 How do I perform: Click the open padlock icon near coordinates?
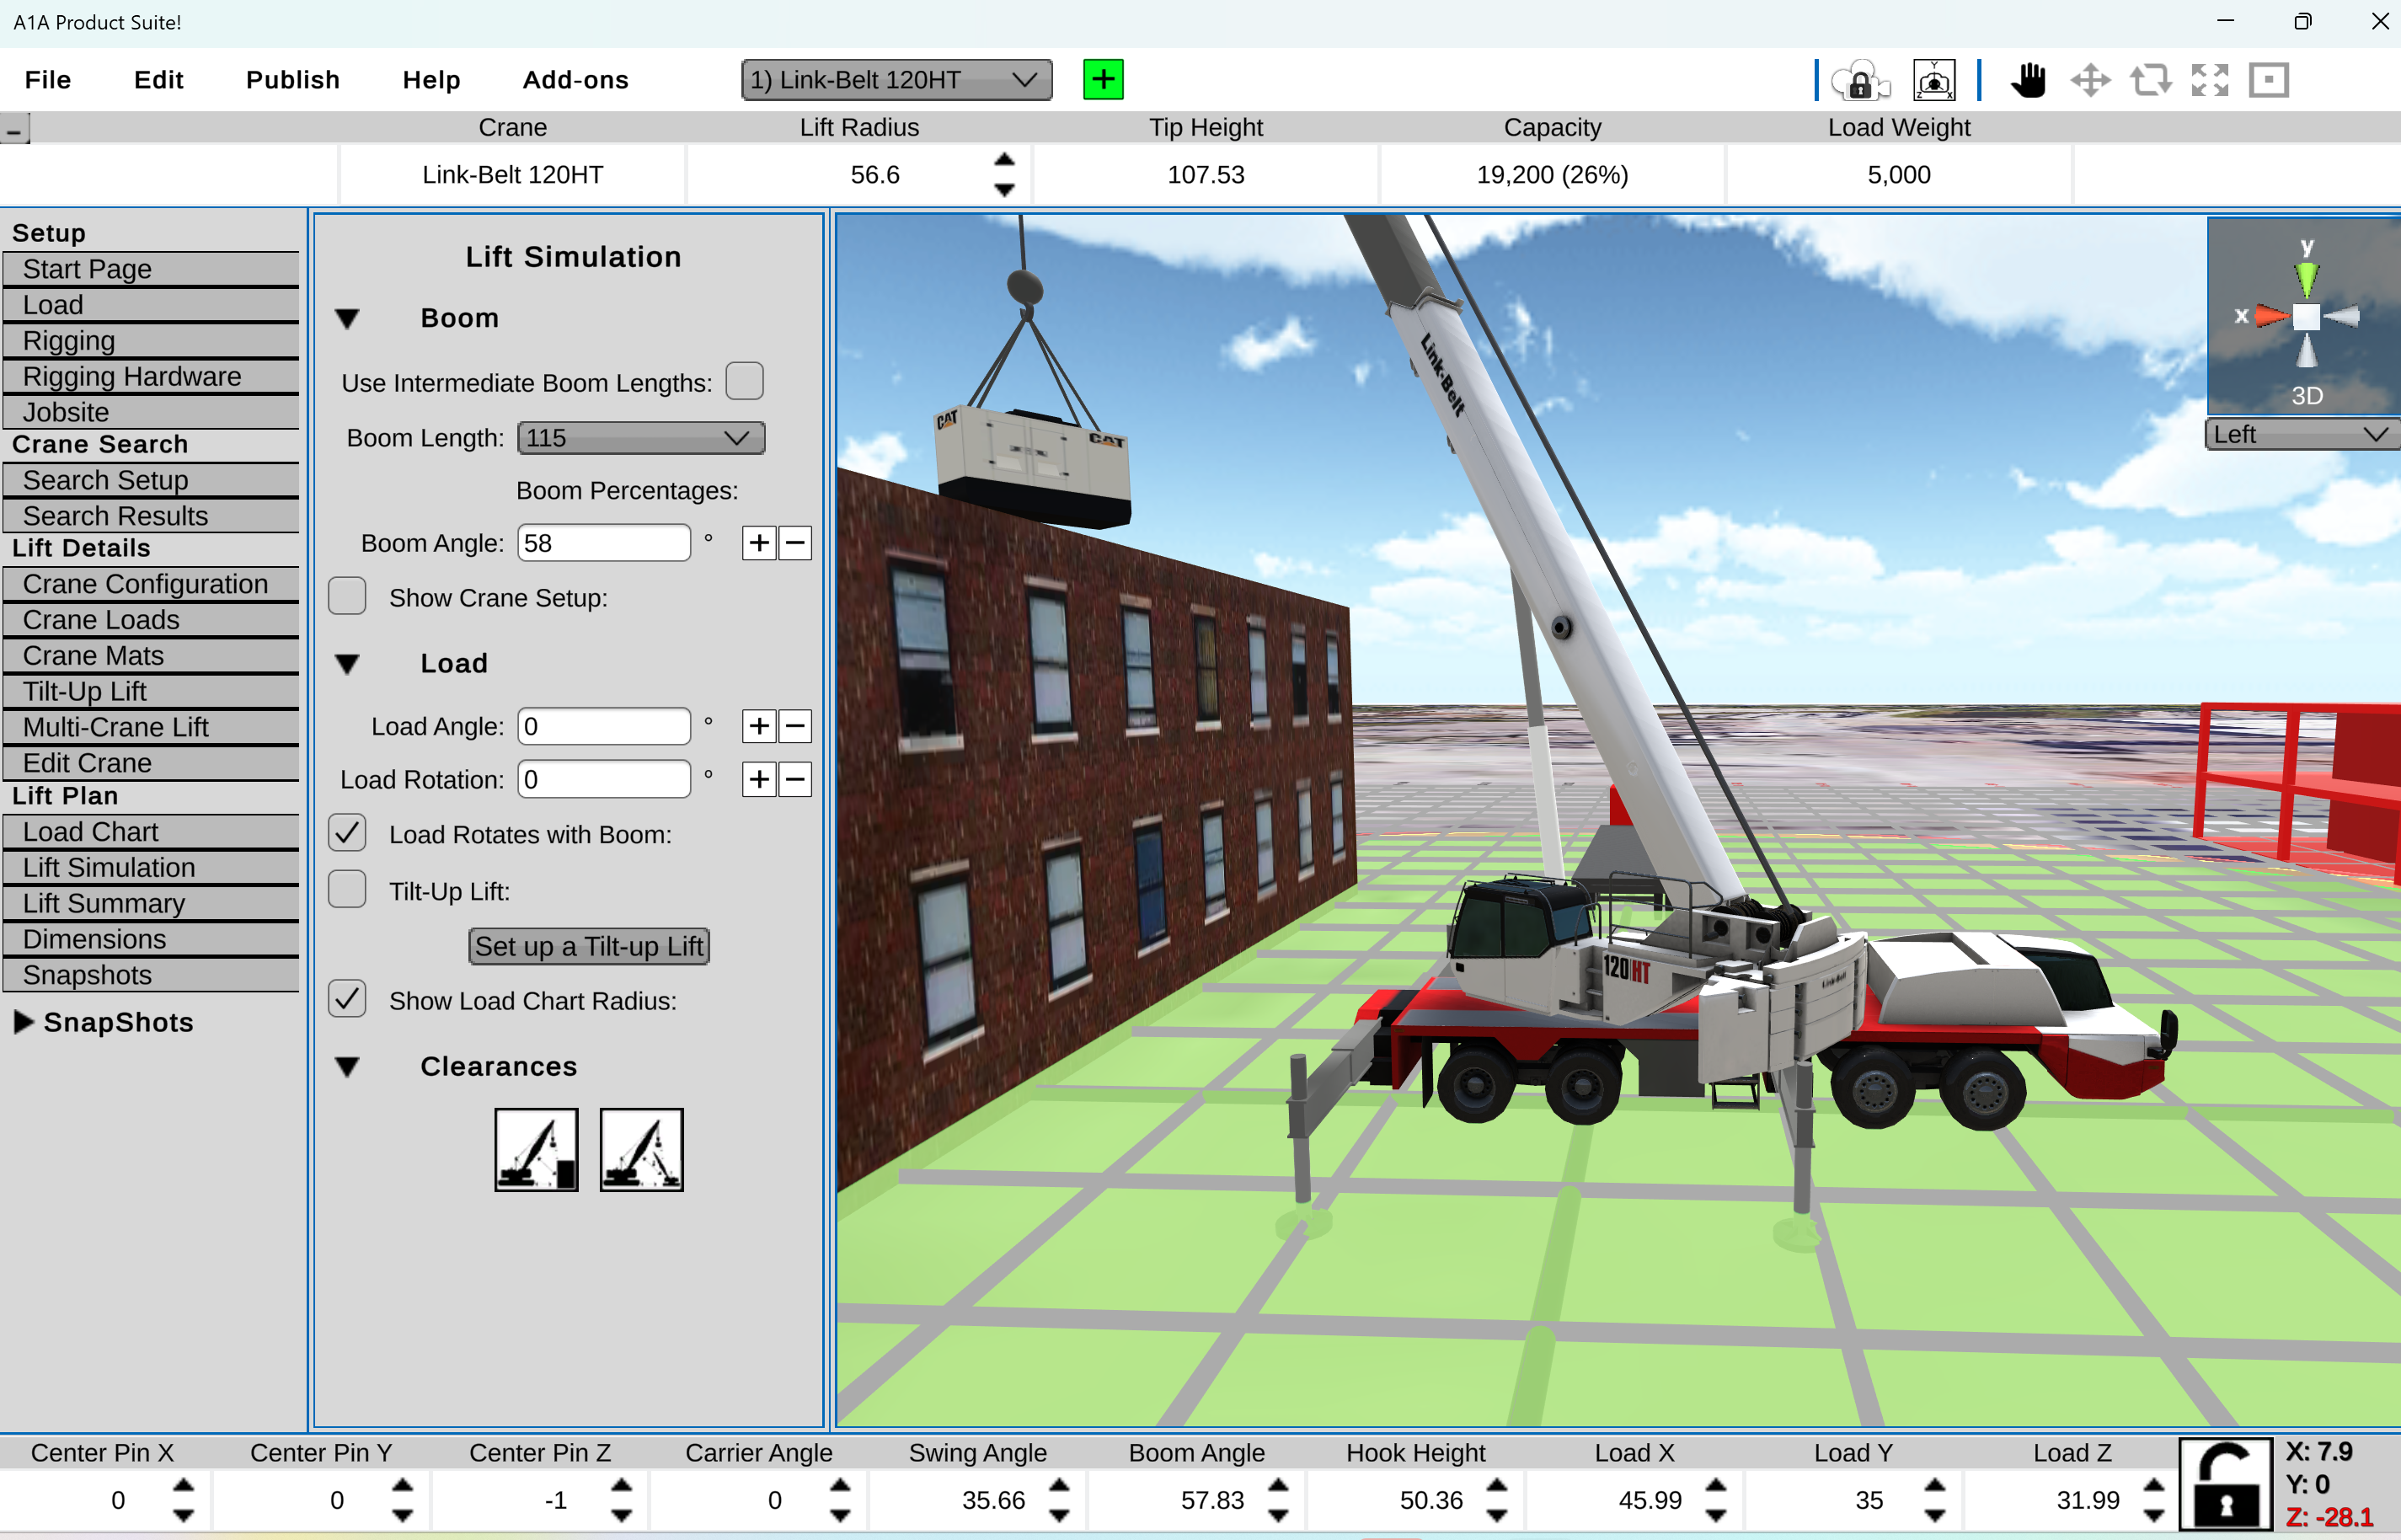click(x=2225, y=1485)
